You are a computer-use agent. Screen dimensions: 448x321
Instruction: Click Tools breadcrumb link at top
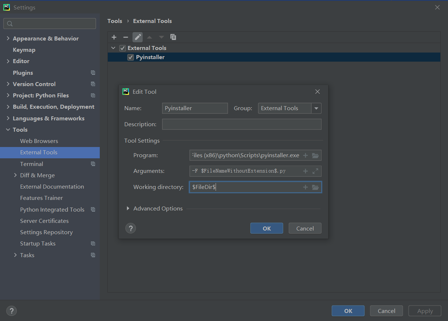(x=115, y=21)
